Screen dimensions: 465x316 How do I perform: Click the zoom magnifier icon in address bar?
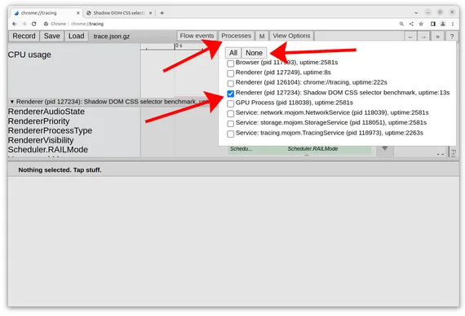[x=401, y=24]
